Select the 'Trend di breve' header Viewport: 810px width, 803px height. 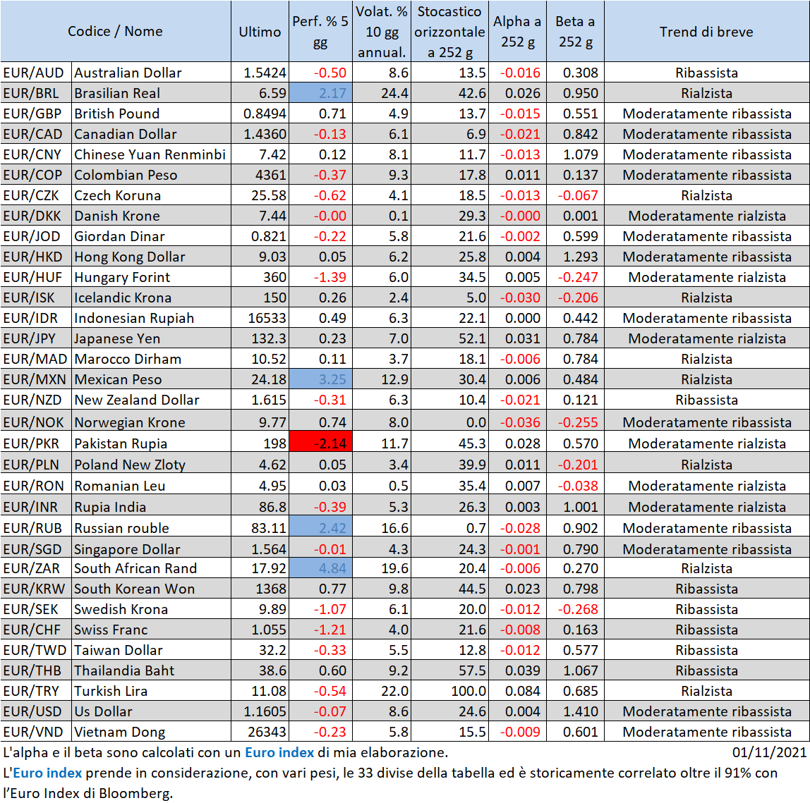[x=707, y=31]
